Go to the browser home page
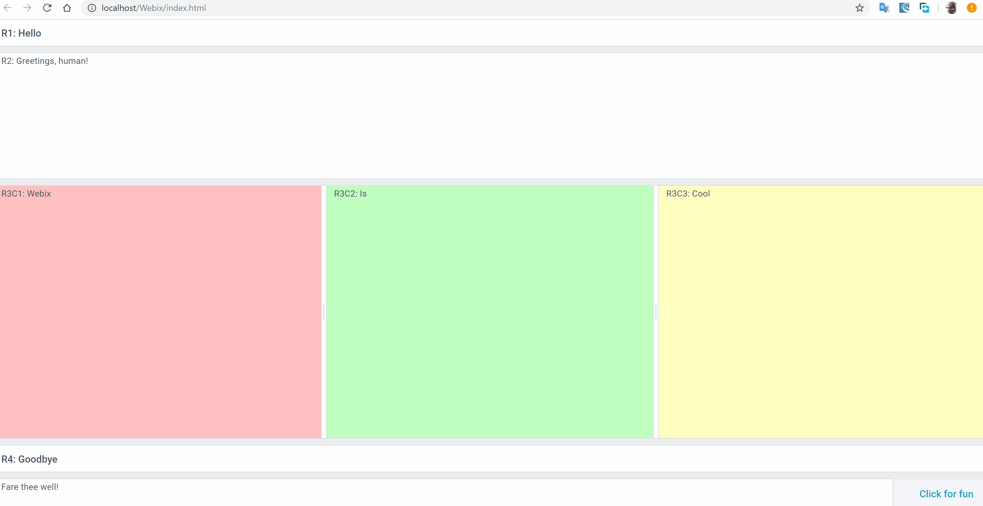Viewport: 983px width, 506px height. click(x=67, y=8)
